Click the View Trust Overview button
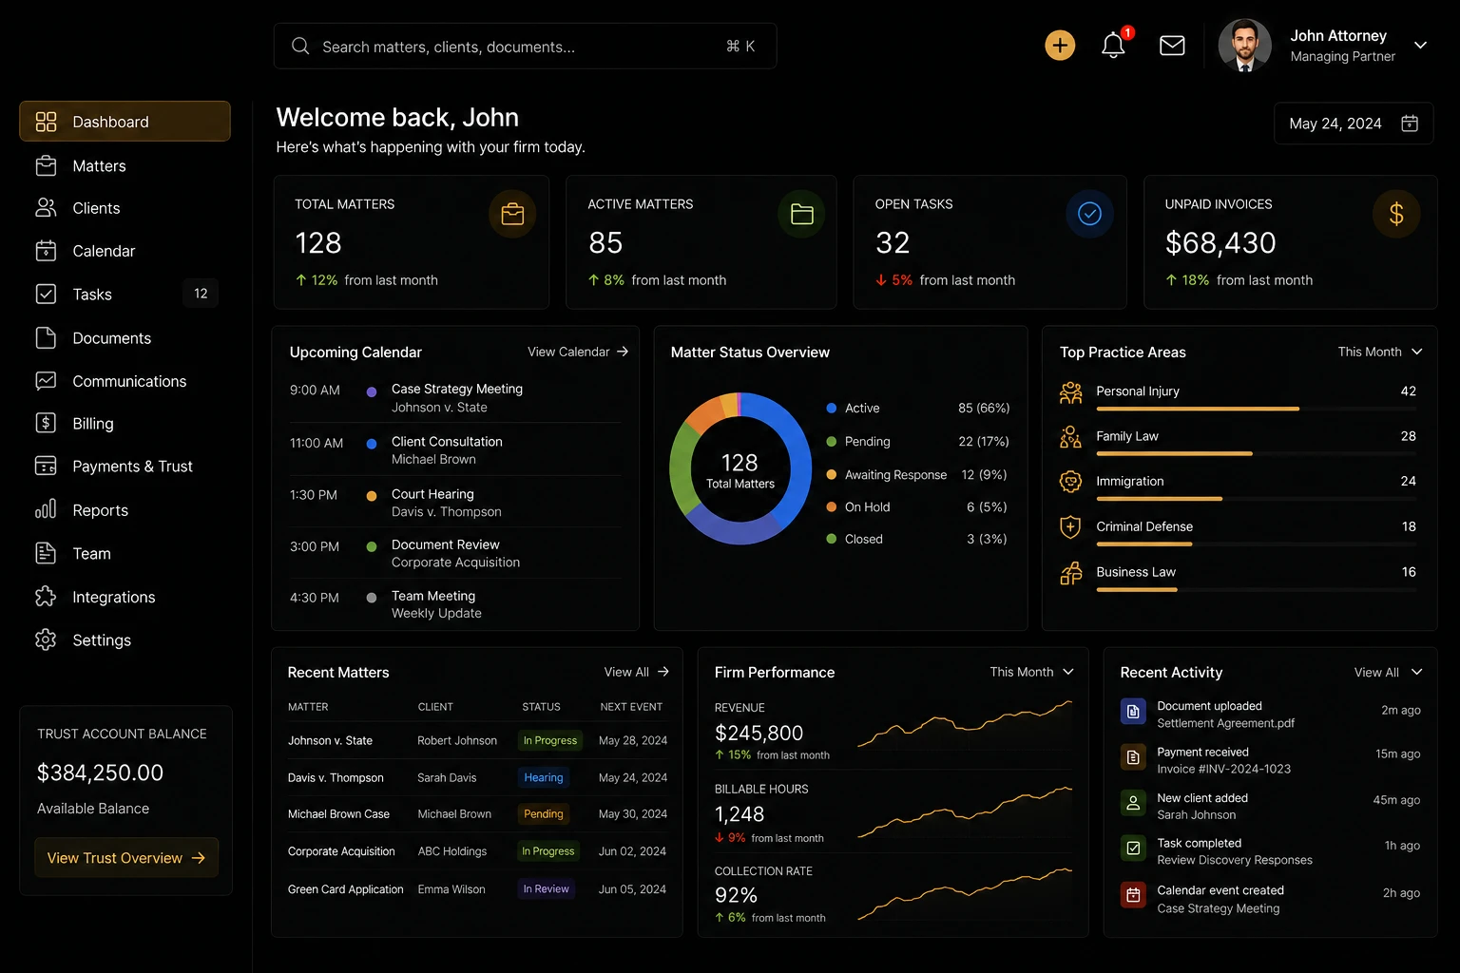The width and height of the screenshot is (1460, 973). (126, 857)
